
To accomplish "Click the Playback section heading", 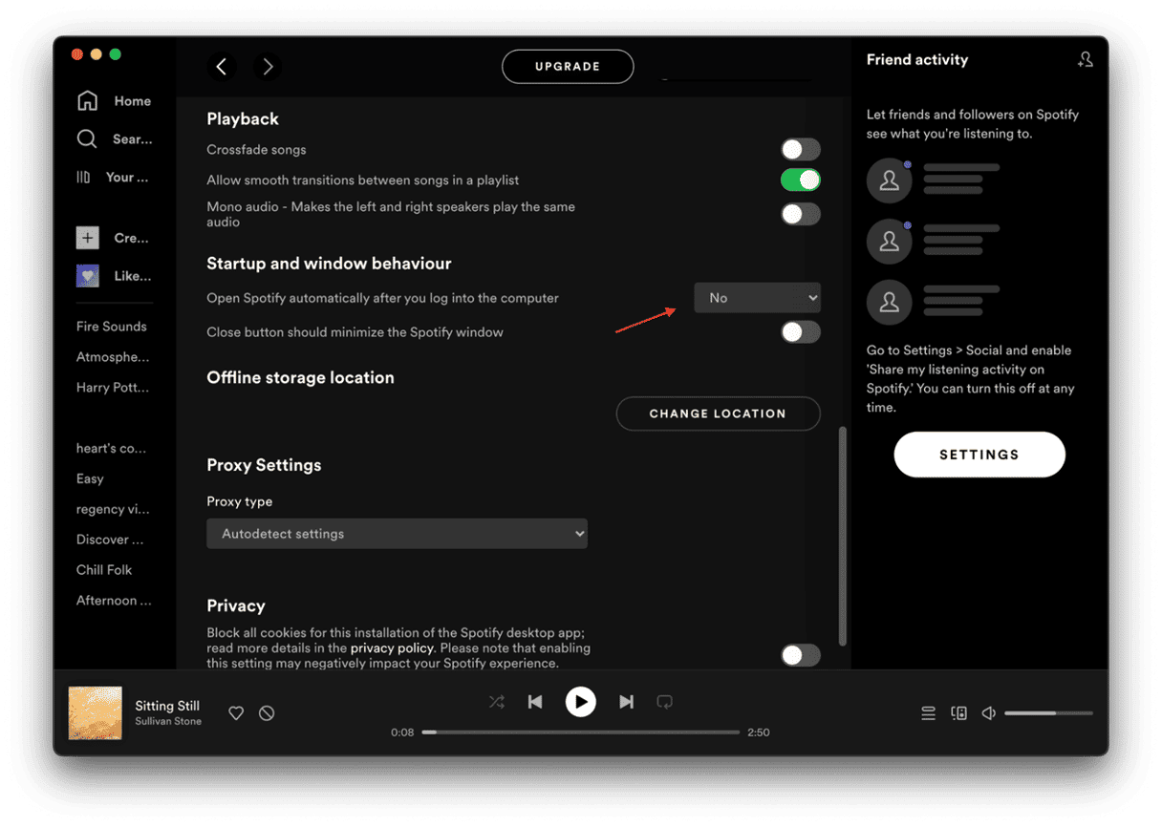I will (243, 119).
